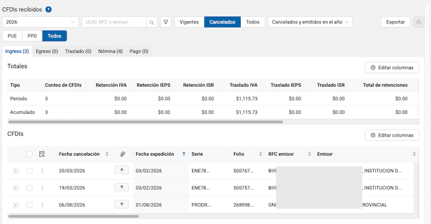
Task: Click the upload arrow for row 19/03/2026
Action: point(122,187)
